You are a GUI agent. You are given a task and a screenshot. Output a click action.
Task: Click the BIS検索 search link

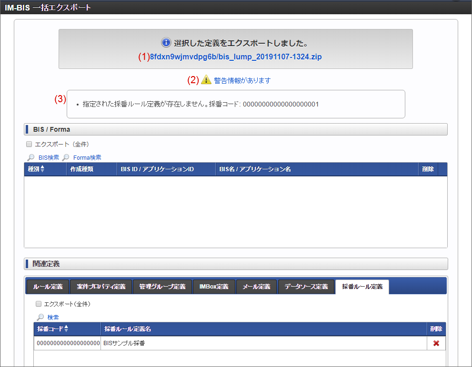pos(49,157)
